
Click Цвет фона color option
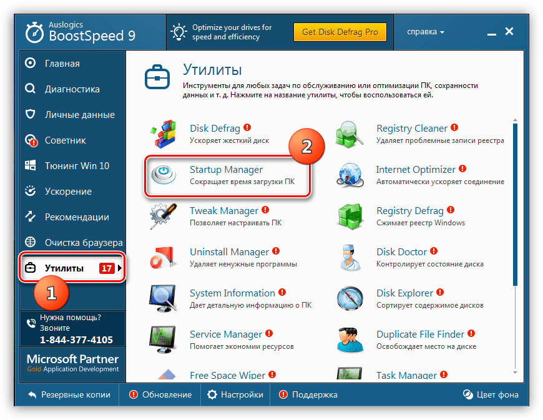(x=491, y=394)
